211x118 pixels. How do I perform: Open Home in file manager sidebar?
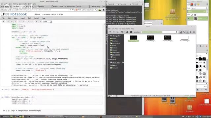[113, 39]
